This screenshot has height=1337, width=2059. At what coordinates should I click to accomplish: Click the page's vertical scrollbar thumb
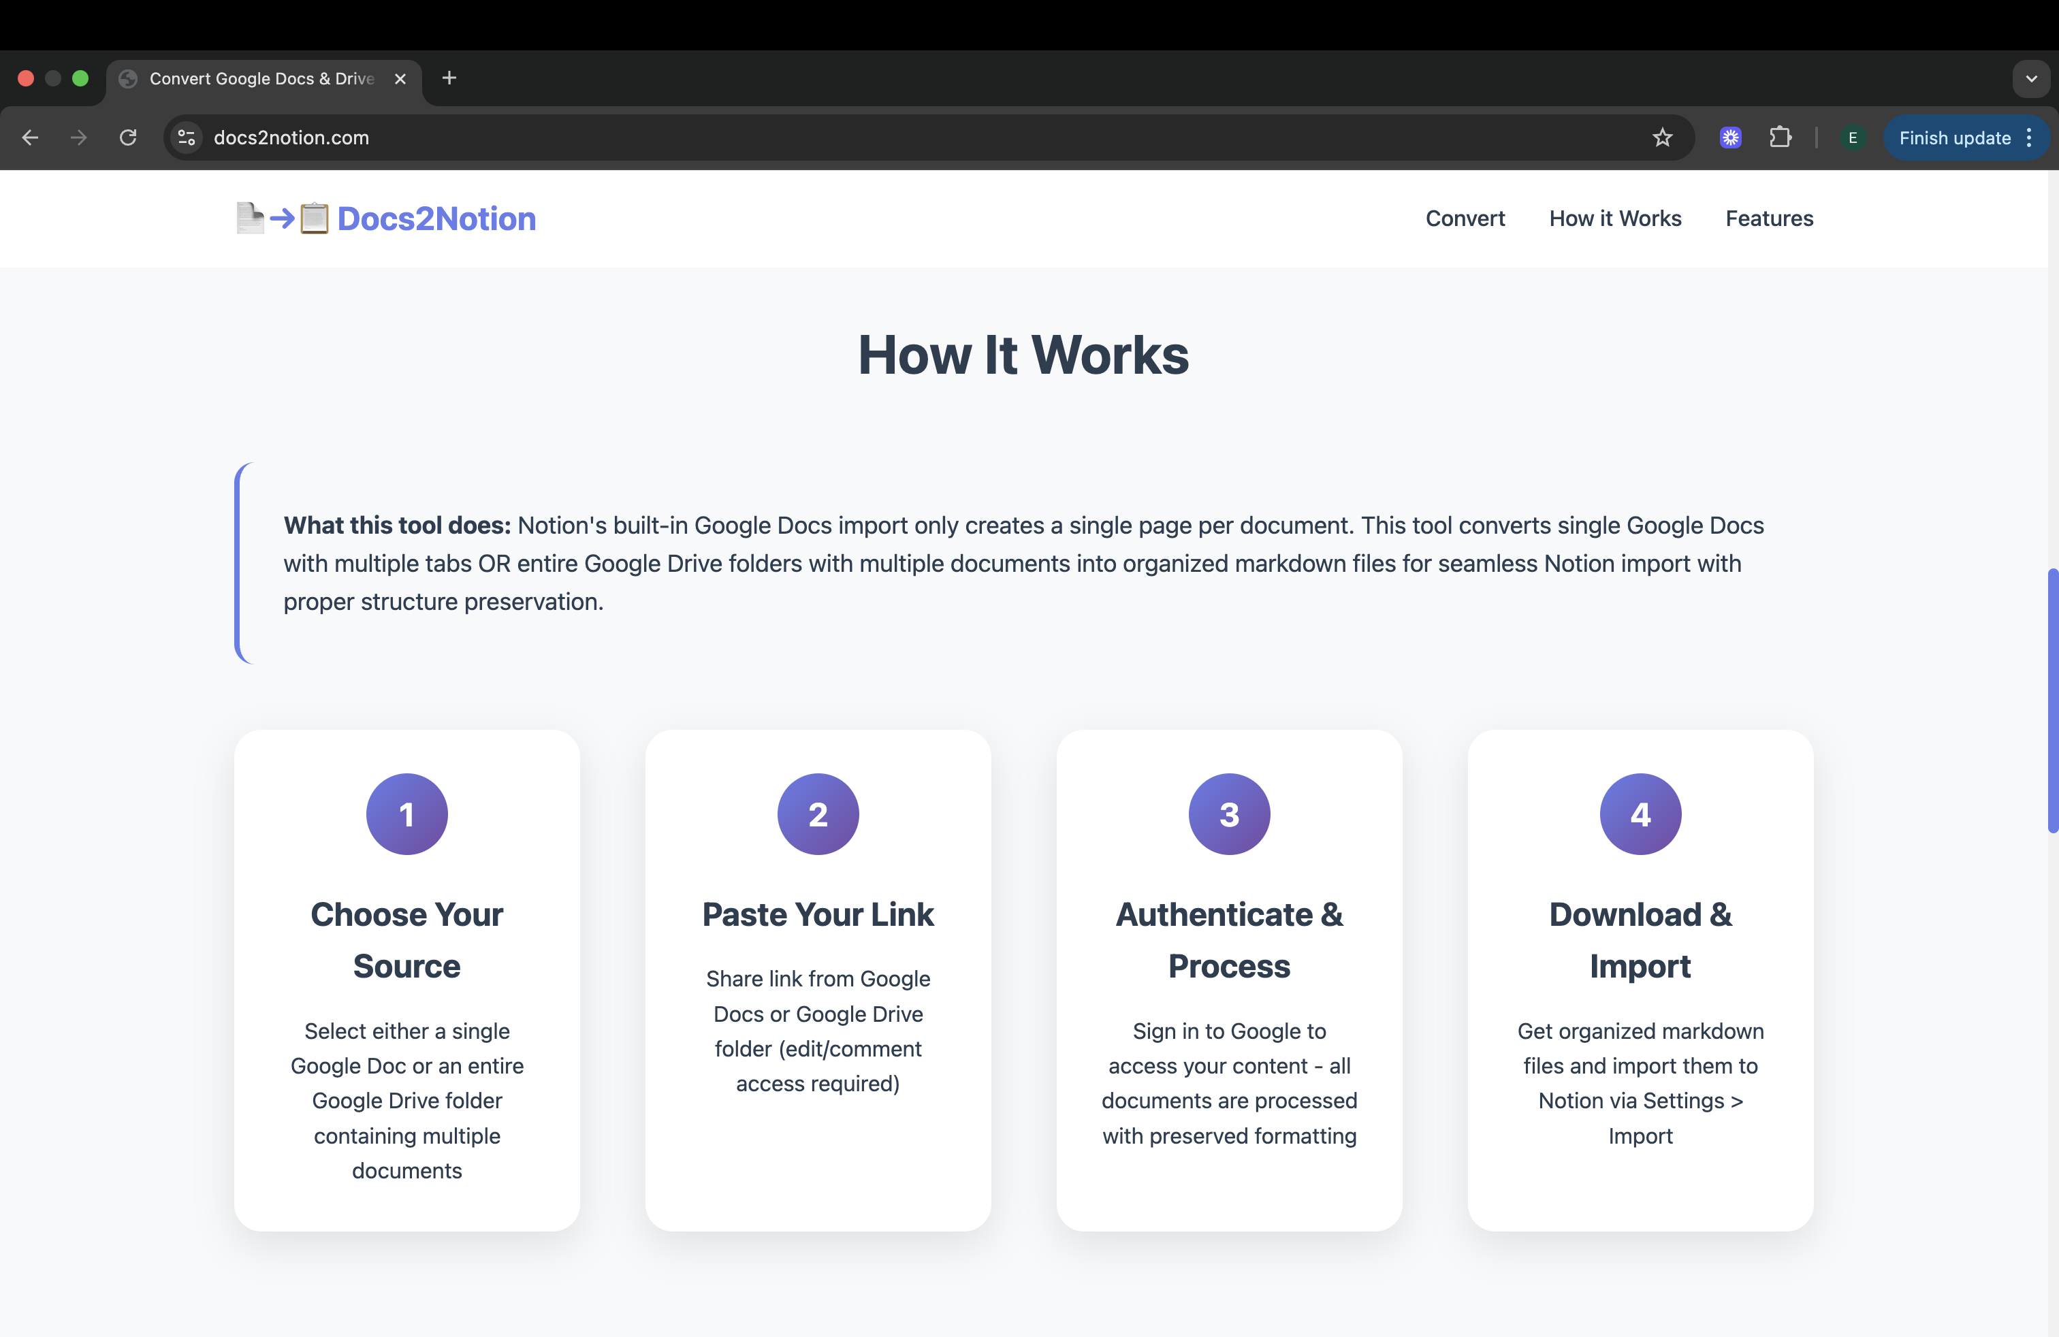2052,700
